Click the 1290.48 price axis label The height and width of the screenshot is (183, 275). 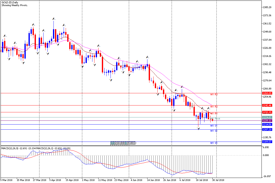(x=267, y=72)
